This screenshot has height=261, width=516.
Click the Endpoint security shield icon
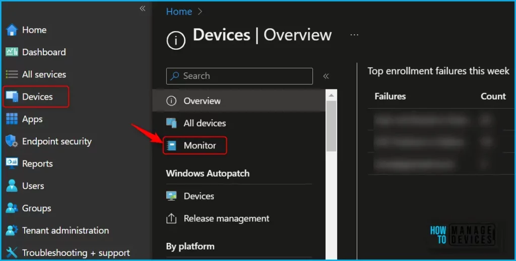coord(12,141)
